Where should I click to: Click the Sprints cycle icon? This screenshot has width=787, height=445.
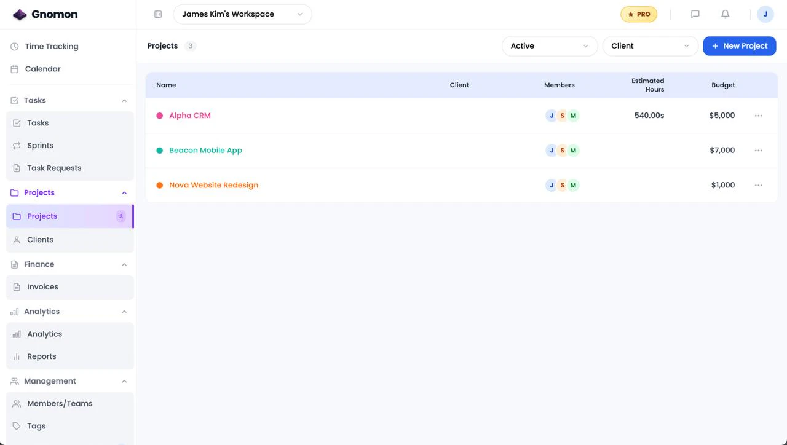pyautogui.click(x=17, y=146)
